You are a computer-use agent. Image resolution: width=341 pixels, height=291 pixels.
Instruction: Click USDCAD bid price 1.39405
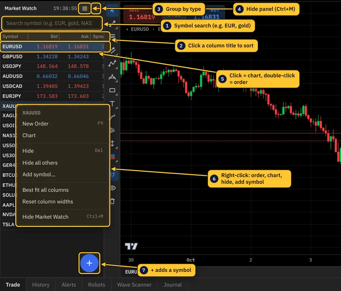tap(47, 86)
